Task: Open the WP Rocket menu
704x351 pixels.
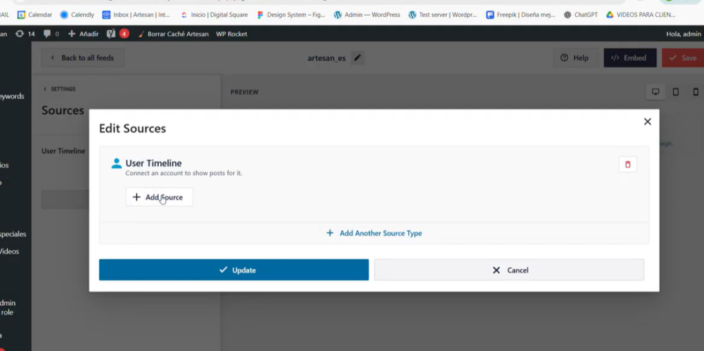Action: (232, 34)
